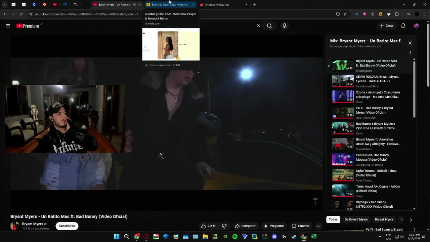The width and height of the screenshot is (430, 242).
Task: Play Madura by Cosculluela, Bad Bunny
Action: (x=370, y=160)
